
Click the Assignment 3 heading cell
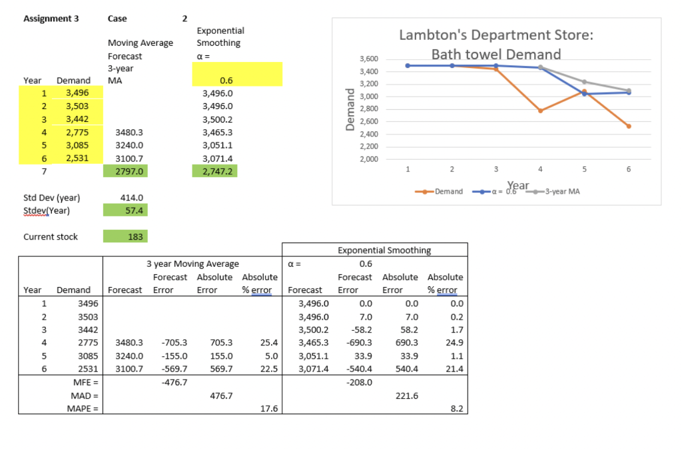(x=51, y=18)
